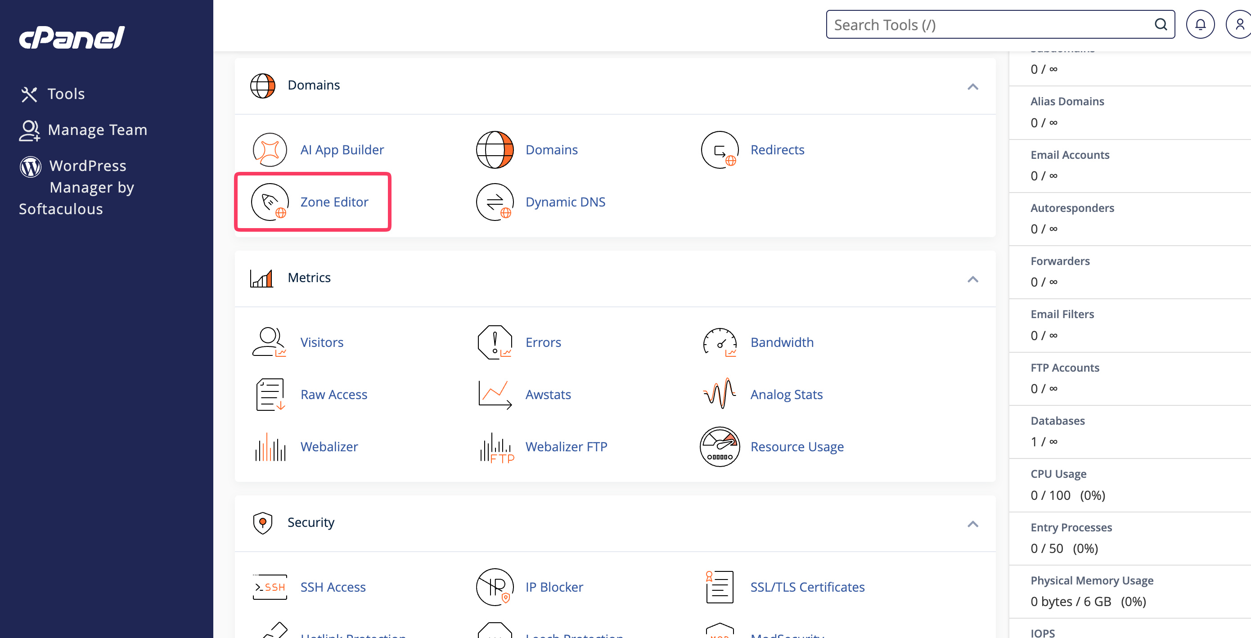Open the Domains tool link

[552, 149]
